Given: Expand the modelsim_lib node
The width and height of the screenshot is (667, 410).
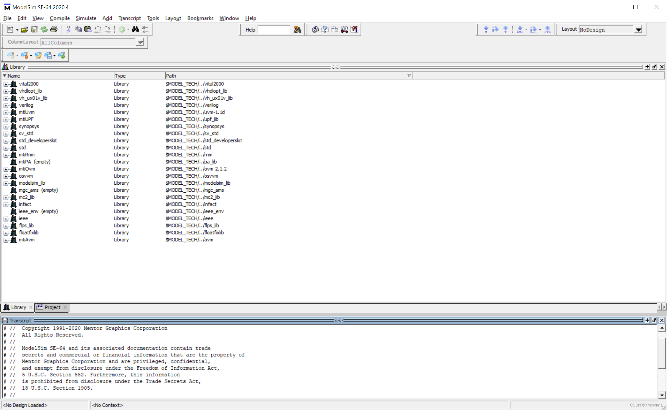Looking at the screenshot, I should [6, 183].
